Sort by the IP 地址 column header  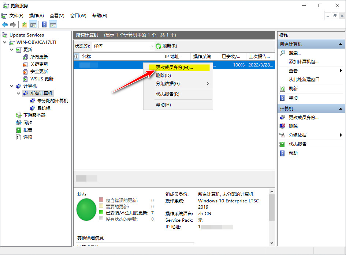tap(176, 57)
